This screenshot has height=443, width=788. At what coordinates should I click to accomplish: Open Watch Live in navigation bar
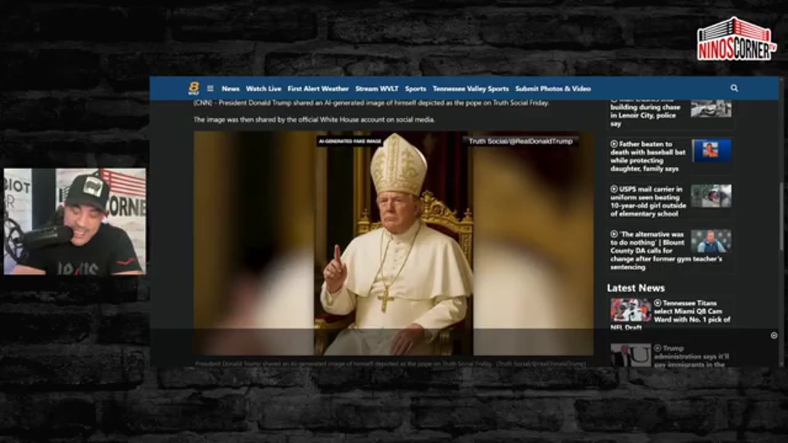[263, 89]
